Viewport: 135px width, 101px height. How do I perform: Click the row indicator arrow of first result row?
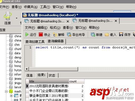pyautogui.click(x=27, y=86)
